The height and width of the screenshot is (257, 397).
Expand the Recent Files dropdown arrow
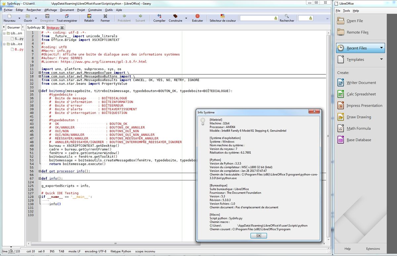click(381, 48)
